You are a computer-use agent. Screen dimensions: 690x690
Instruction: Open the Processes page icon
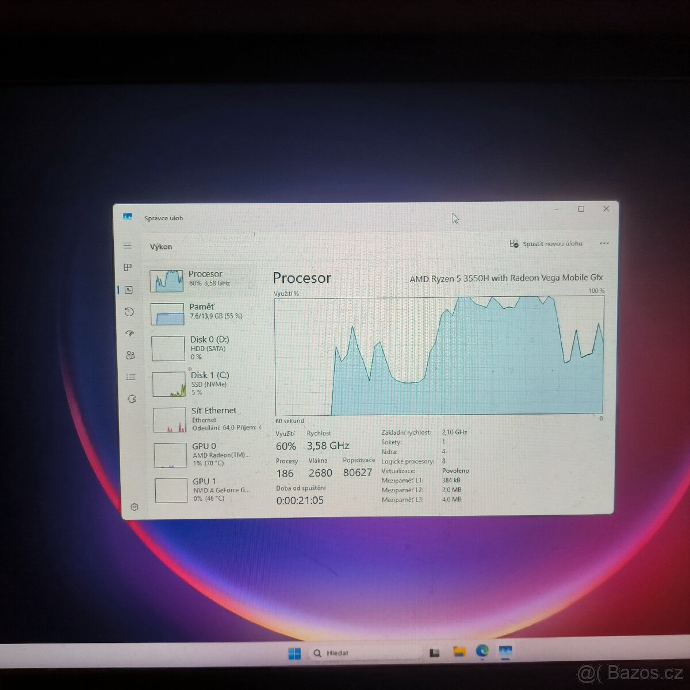128,267
